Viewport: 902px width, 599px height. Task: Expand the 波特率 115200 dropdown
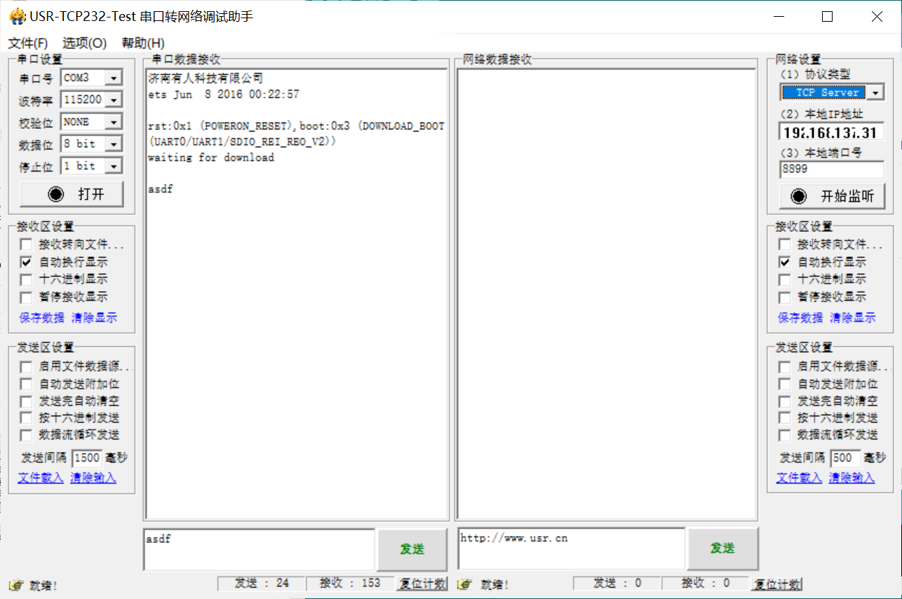coord(114,100)
